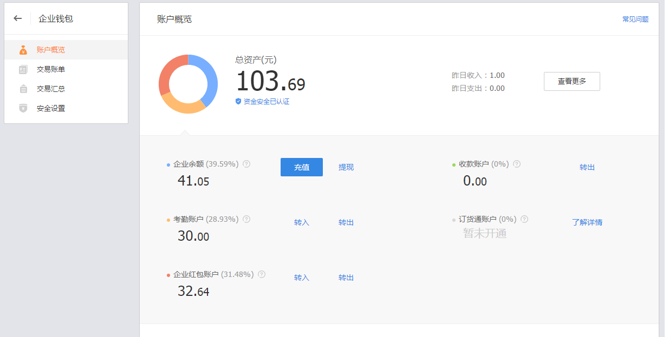Open the 安全设置 menu item
669x337 pixels.
[51, 108]
